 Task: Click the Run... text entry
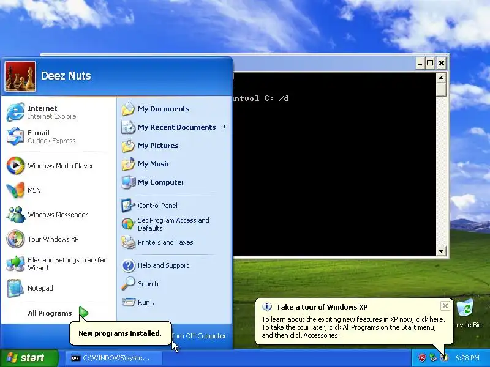(147, 302)
